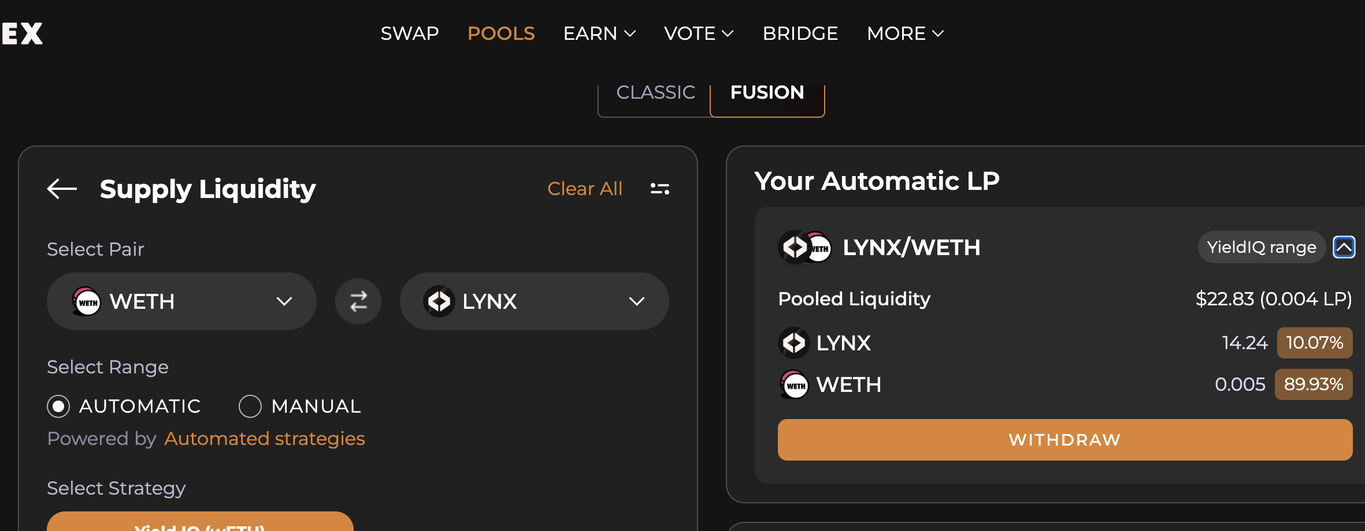The image size is (1365, 531).
Task: Click the LYNX icon in Pooled Liquidity row
Action: pyautogui.click(x=794, y=343)
